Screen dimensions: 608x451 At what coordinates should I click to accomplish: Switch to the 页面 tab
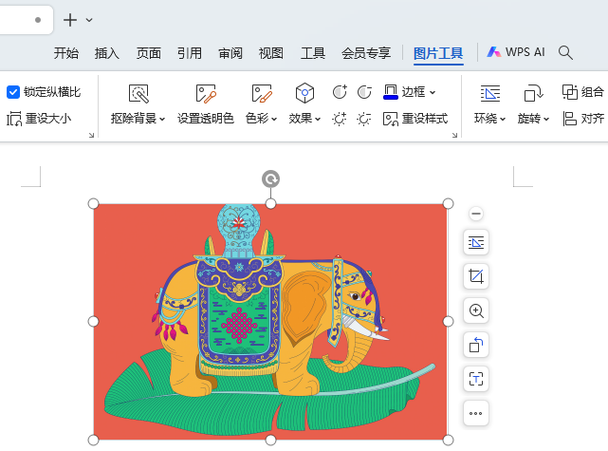pyautogui.click(x=149, y=53)
